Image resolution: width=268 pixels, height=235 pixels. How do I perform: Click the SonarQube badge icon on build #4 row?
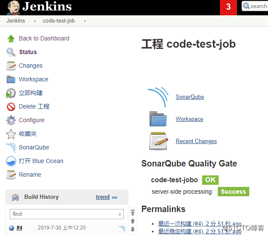[122, 229]
